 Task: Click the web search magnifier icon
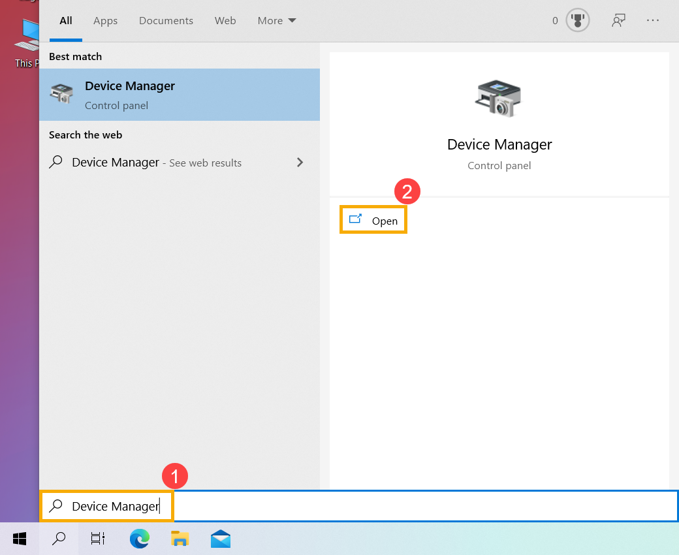pyautogui.click(x=56, y=162)
